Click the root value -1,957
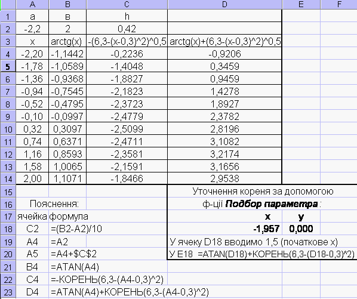 (x=266, y=229)
